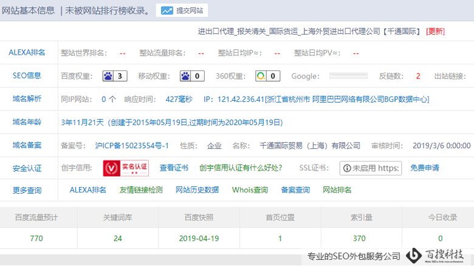This screenshot has height=269, width=474.
Task: Click 免费申请 SSL link
Action: coord(424,168)
